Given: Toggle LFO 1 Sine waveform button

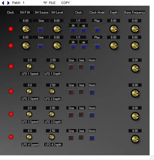Looking at the screenshot, I should pos(71,67).
